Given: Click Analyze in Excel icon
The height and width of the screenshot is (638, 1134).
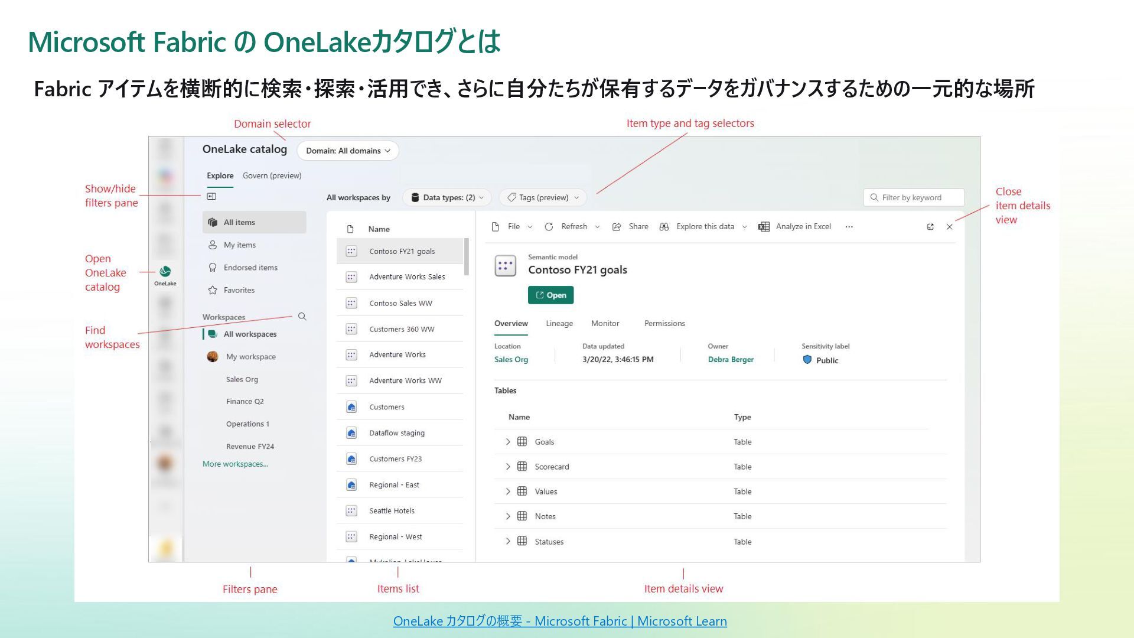Looking at the screenshot, I should point(764,227).
